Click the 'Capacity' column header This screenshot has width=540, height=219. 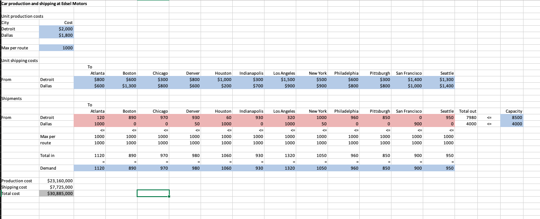click(x=514, y=111)
